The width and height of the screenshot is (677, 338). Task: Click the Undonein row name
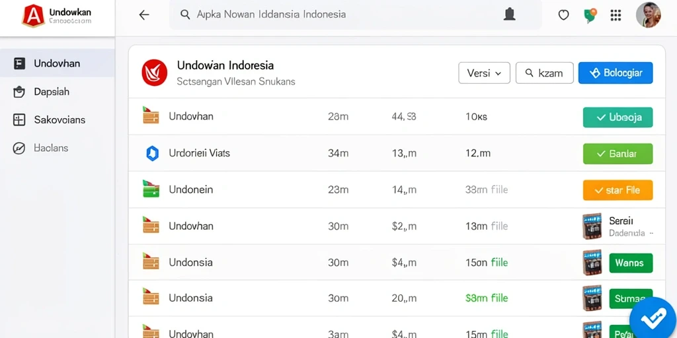[191, 189]
